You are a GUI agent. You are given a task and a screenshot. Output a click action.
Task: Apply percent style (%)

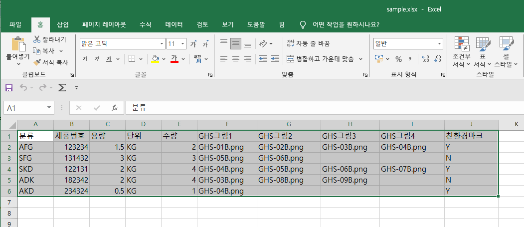click(x=398, y=59)
